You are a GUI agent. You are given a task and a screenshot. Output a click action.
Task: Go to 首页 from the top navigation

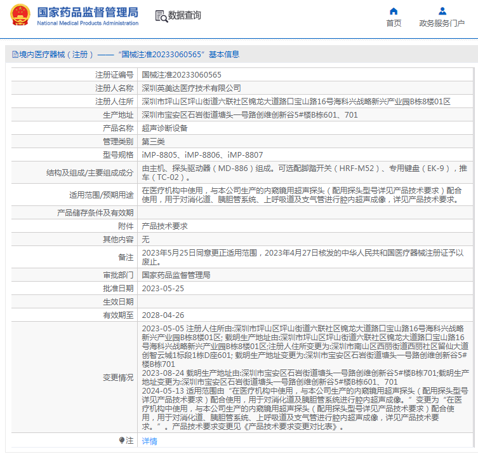(394, 24)
